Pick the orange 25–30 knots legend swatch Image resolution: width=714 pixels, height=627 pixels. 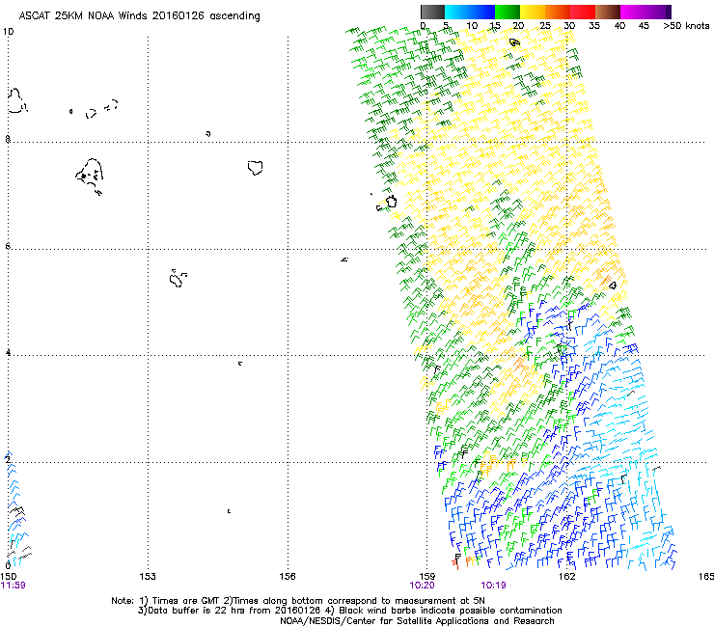[x=558, y=12]
